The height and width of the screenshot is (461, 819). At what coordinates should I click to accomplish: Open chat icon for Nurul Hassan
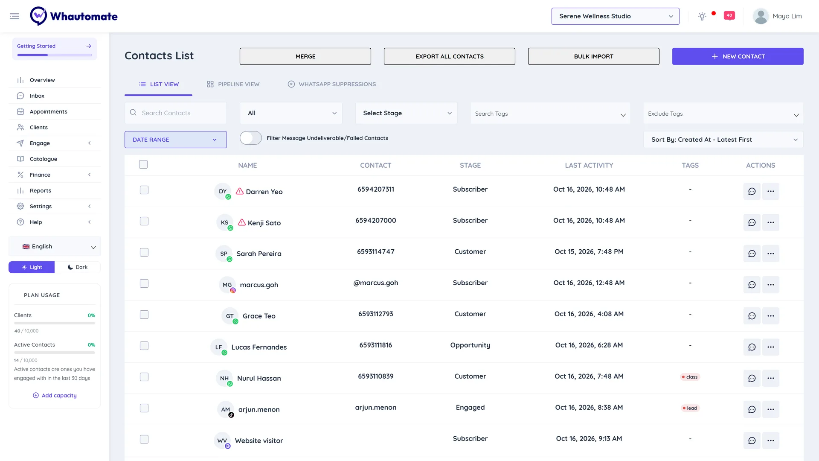752,378
